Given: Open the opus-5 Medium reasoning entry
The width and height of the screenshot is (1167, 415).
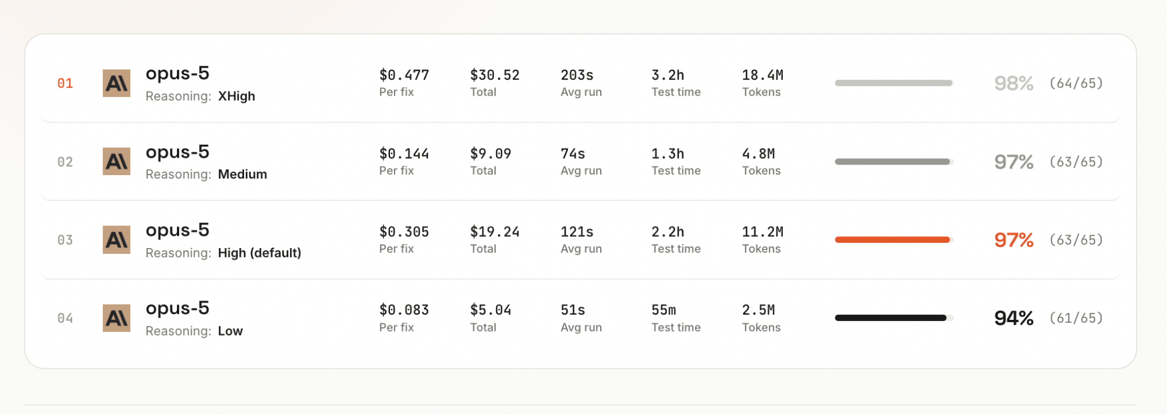Looking at the screenshot, I should point(177,152).
